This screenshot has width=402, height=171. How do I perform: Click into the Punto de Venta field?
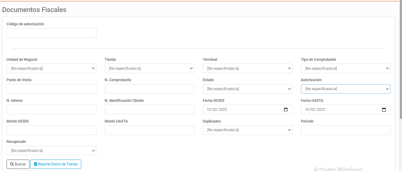point(51,89)
